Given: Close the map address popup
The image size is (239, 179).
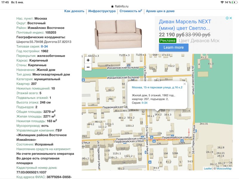Looking at the screenshot, I should [x=184, y=84].
